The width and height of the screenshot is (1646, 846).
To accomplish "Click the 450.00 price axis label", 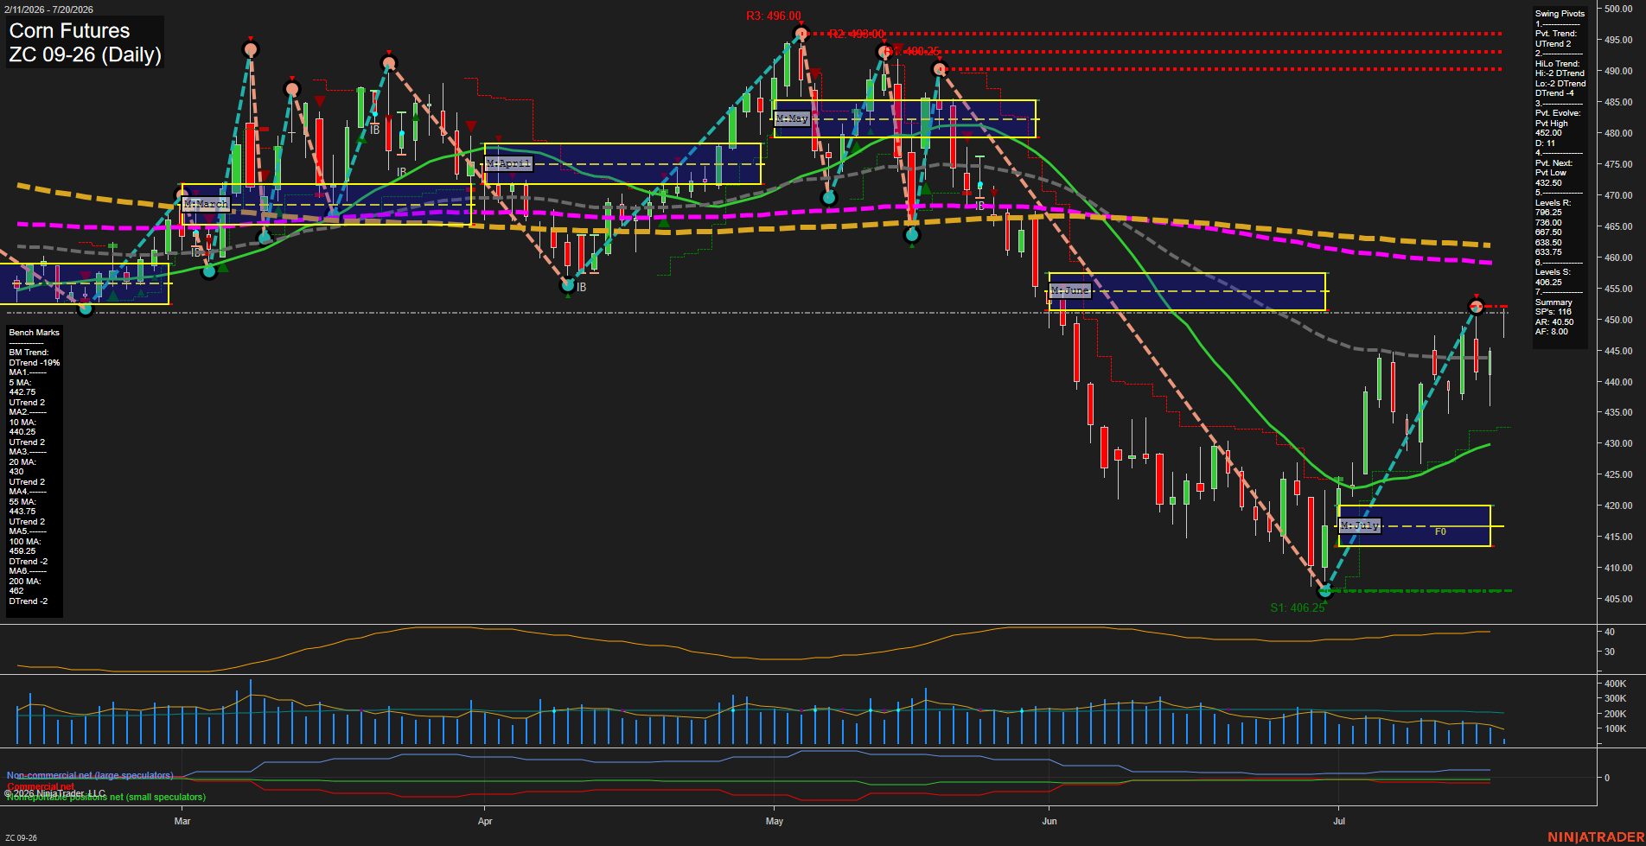I will coord(1618,320).
